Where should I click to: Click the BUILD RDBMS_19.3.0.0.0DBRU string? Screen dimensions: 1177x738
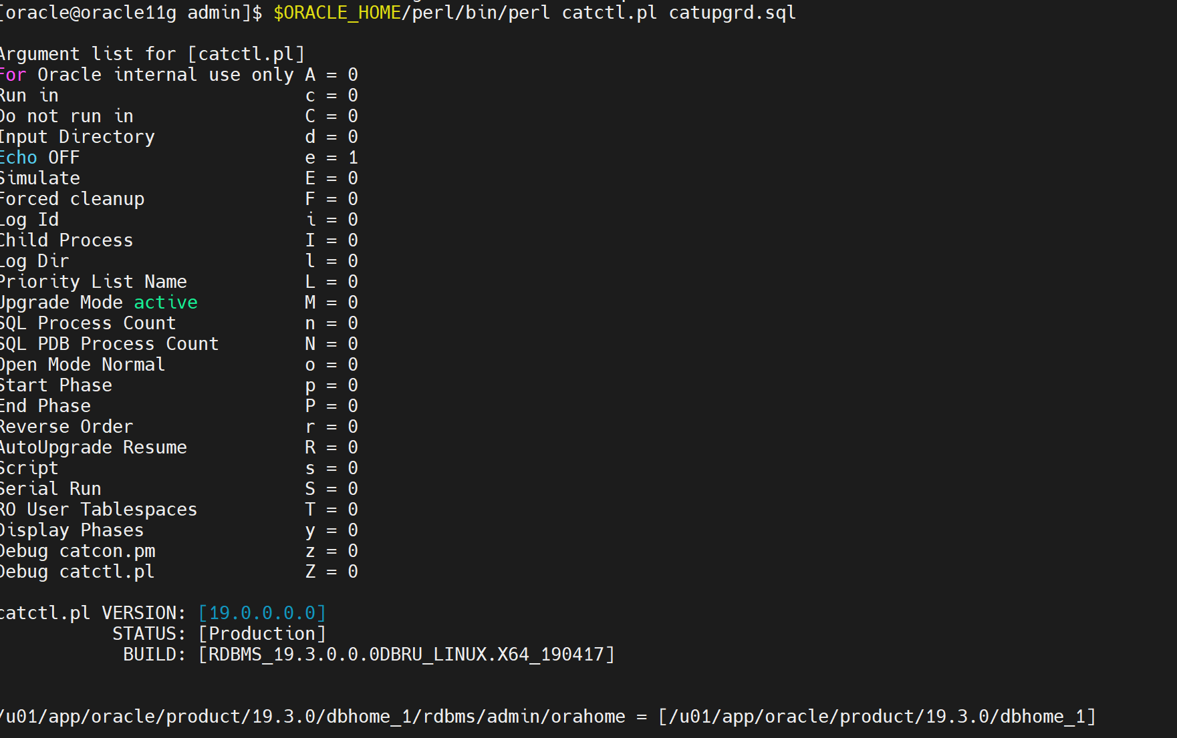coord(406,654)
